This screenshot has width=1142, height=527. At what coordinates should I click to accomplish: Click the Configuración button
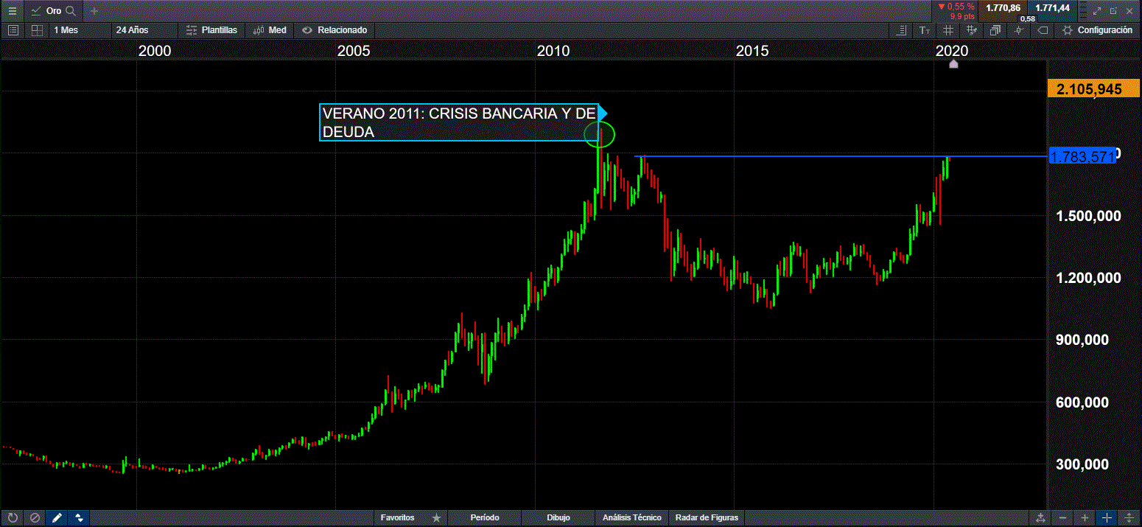coord(1097,30)
